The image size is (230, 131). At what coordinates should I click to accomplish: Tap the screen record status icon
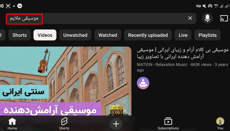[x=8, y=6]
